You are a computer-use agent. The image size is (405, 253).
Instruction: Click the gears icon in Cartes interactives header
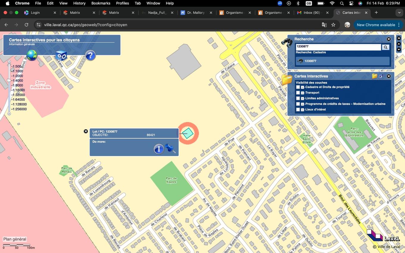point(381,76)
